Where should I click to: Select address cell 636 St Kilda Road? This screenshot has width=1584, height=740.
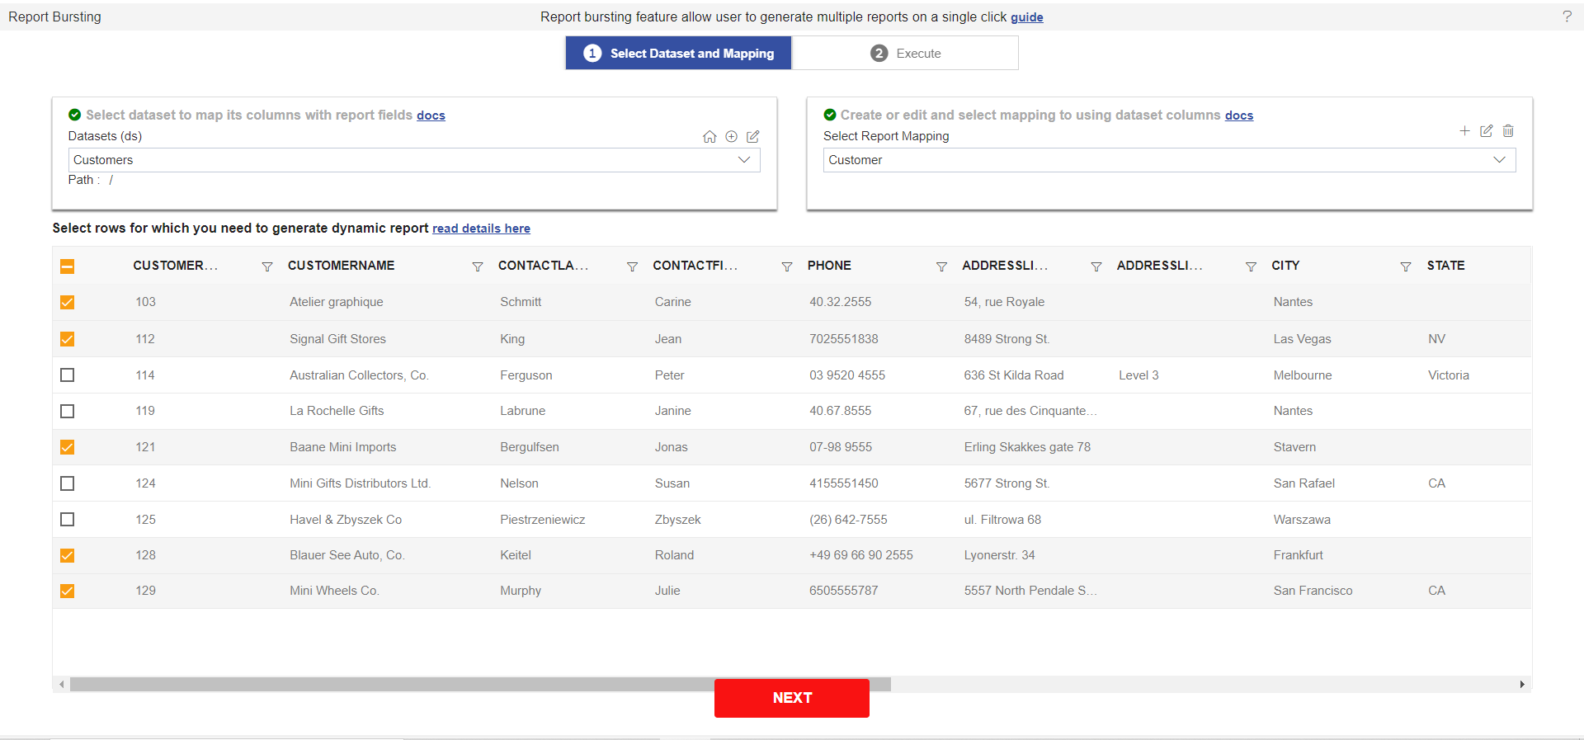pos(1014,375)
